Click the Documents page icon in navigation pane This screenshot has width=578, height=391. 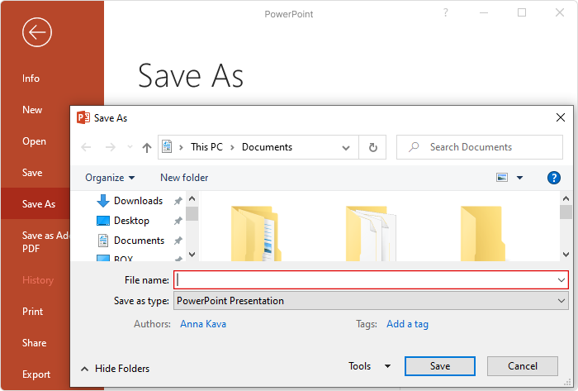(103, 241)
